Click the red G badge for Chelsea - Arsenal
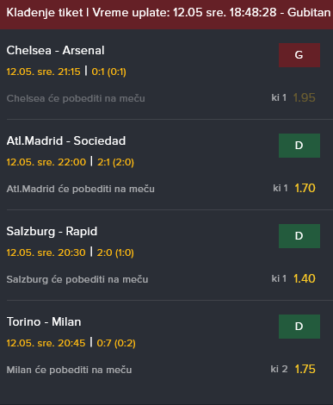This screenshot has width=333, height=405. click(299, 55)
